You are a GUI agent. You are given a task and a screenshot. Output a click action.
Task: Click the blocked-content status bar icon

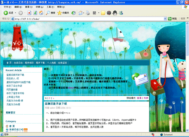tap(153, 135)
